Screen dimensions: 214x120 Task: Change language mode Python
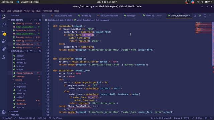click(x=199, y=118)
